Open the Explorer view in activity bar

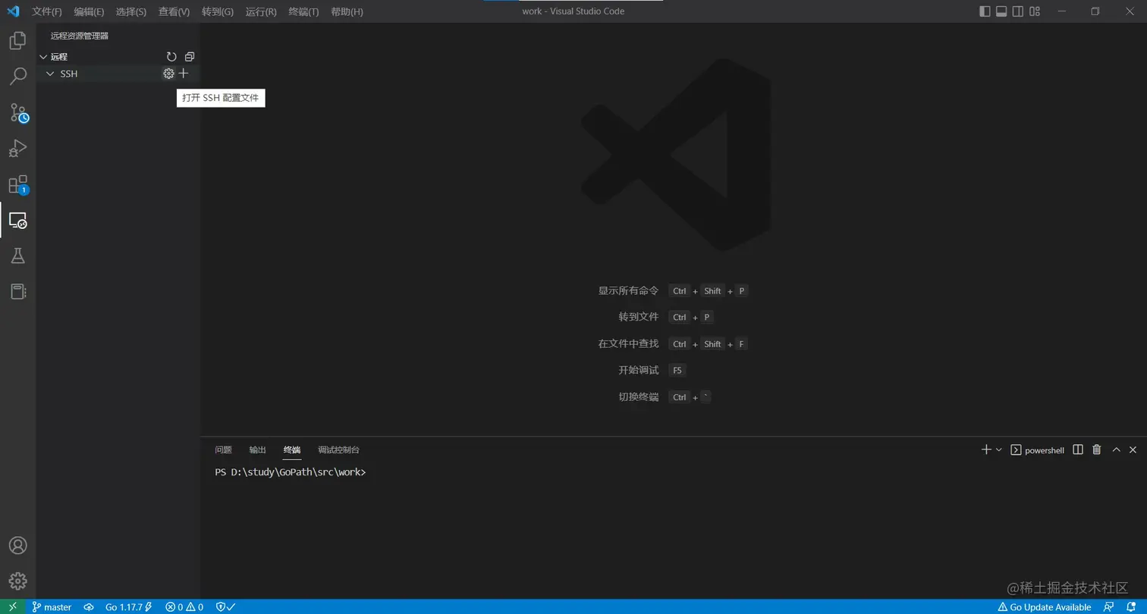pyautogui.click(x=17, y=40)
